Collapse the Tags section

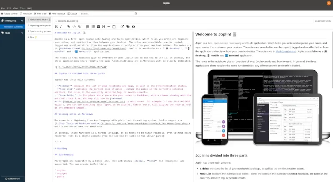pos(22,33)
